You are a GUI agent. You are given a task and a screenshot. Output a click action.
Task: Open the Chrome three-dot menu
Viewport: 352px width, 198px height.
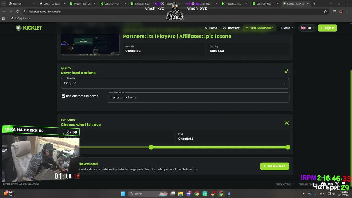tap(348, 12)
